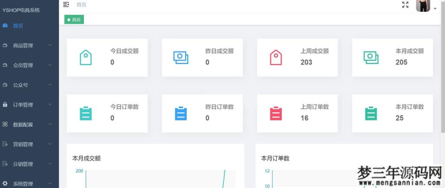
Task: Click the 订单管理 lock icon
Action: pos(5,104)
